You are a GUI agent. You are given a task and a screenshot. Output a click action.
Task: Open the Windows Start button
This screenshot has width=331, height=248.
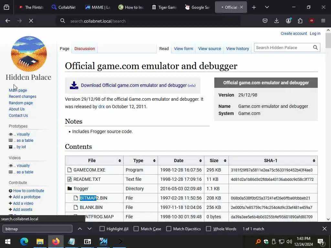pos(8,242)
